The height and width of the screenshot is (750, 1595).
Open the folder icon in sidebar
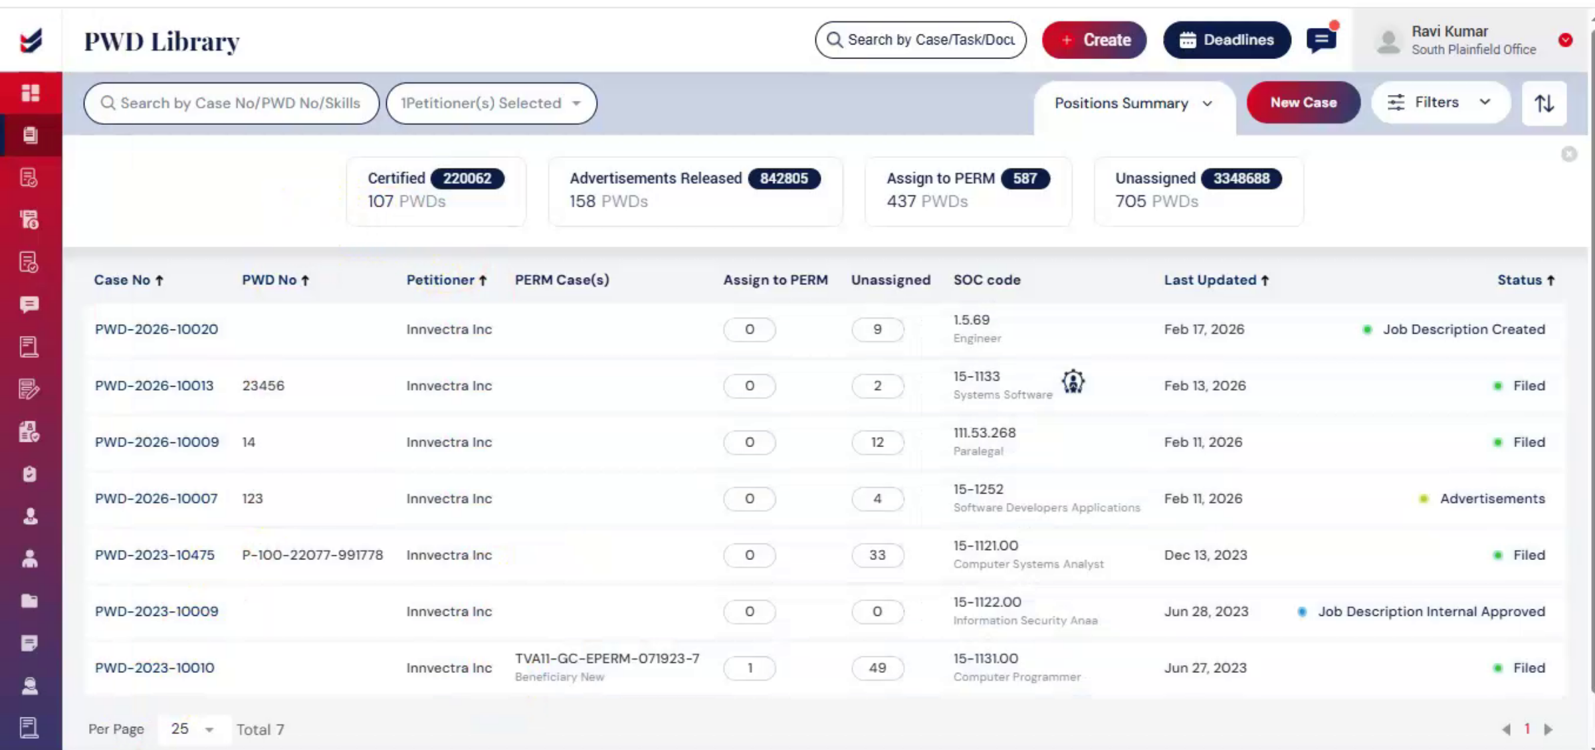tap(29, 601)
